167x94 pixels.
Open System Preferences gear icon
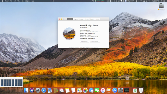(x=121, y=90)
